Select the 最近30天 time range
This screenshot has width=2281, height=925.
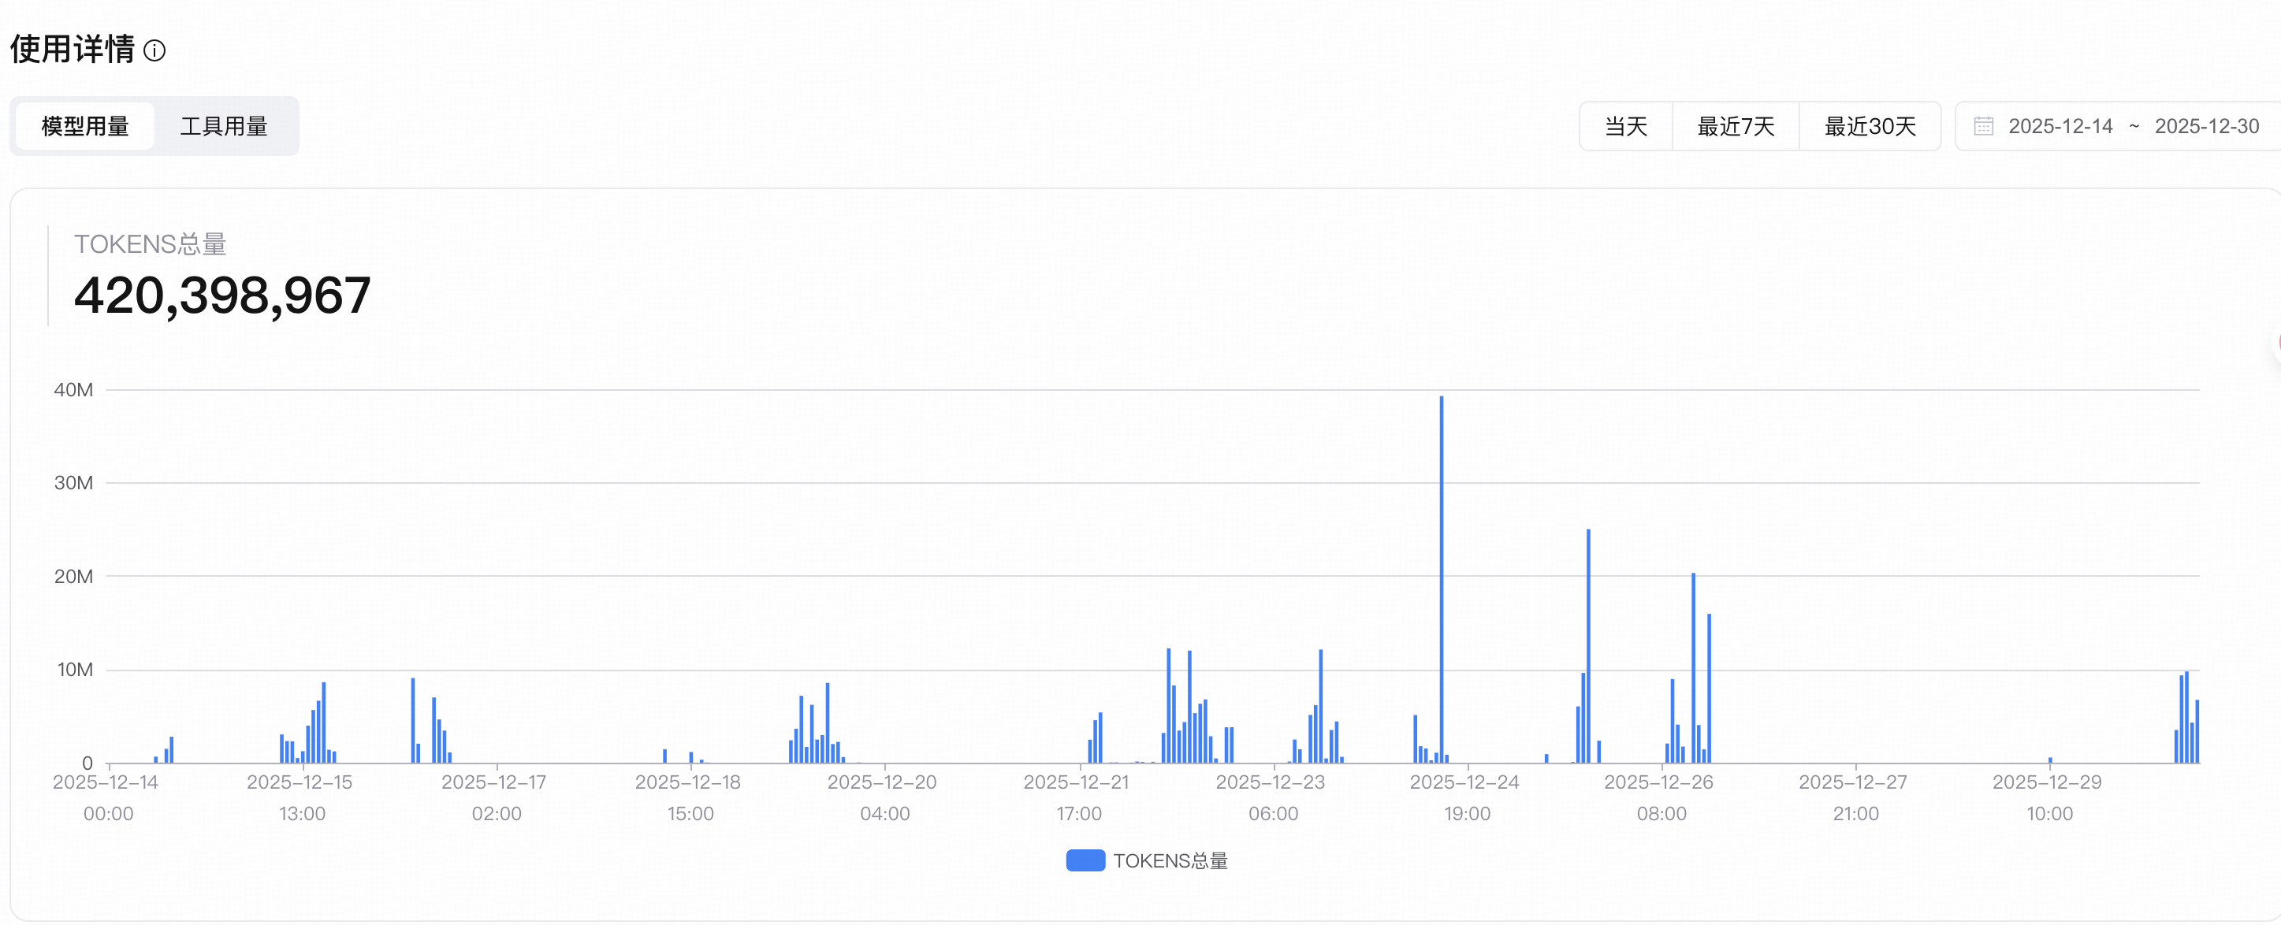(1870, 126)
